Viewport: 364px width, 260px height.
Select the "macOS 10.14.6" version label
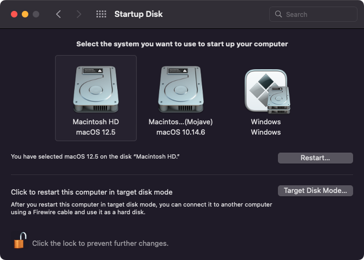(x=180, y=132)
